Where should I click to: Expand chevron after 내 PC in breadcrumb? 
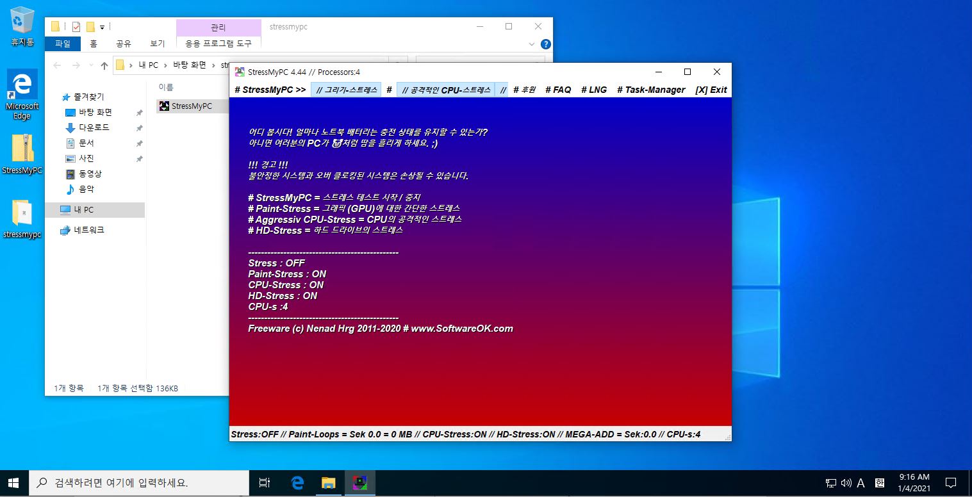[x=165, y=65]
